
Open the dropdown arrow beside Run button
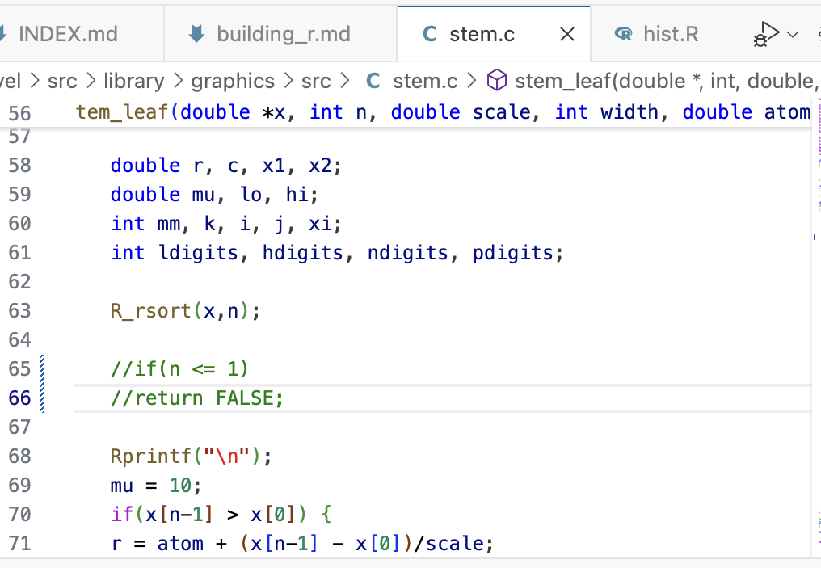point(793,34)
